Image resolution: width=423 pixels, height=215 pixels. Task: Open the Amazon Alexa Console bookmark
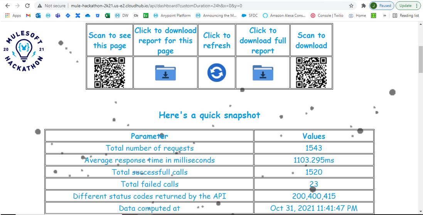pyautogui.click(x=284, y=16)
